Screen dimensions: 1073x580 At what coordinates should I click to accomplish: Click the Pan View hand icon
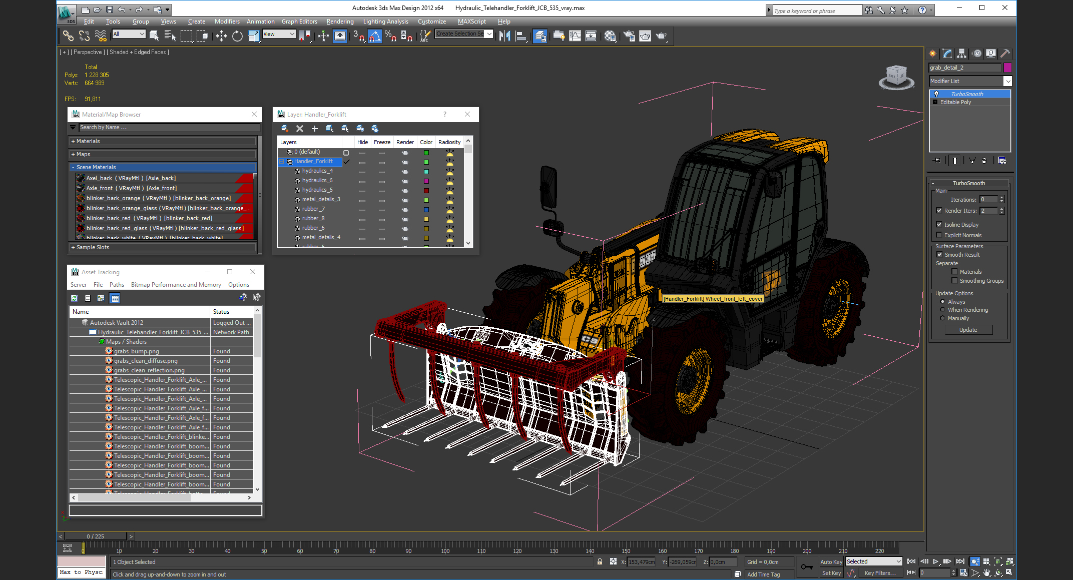coord(987,572)
